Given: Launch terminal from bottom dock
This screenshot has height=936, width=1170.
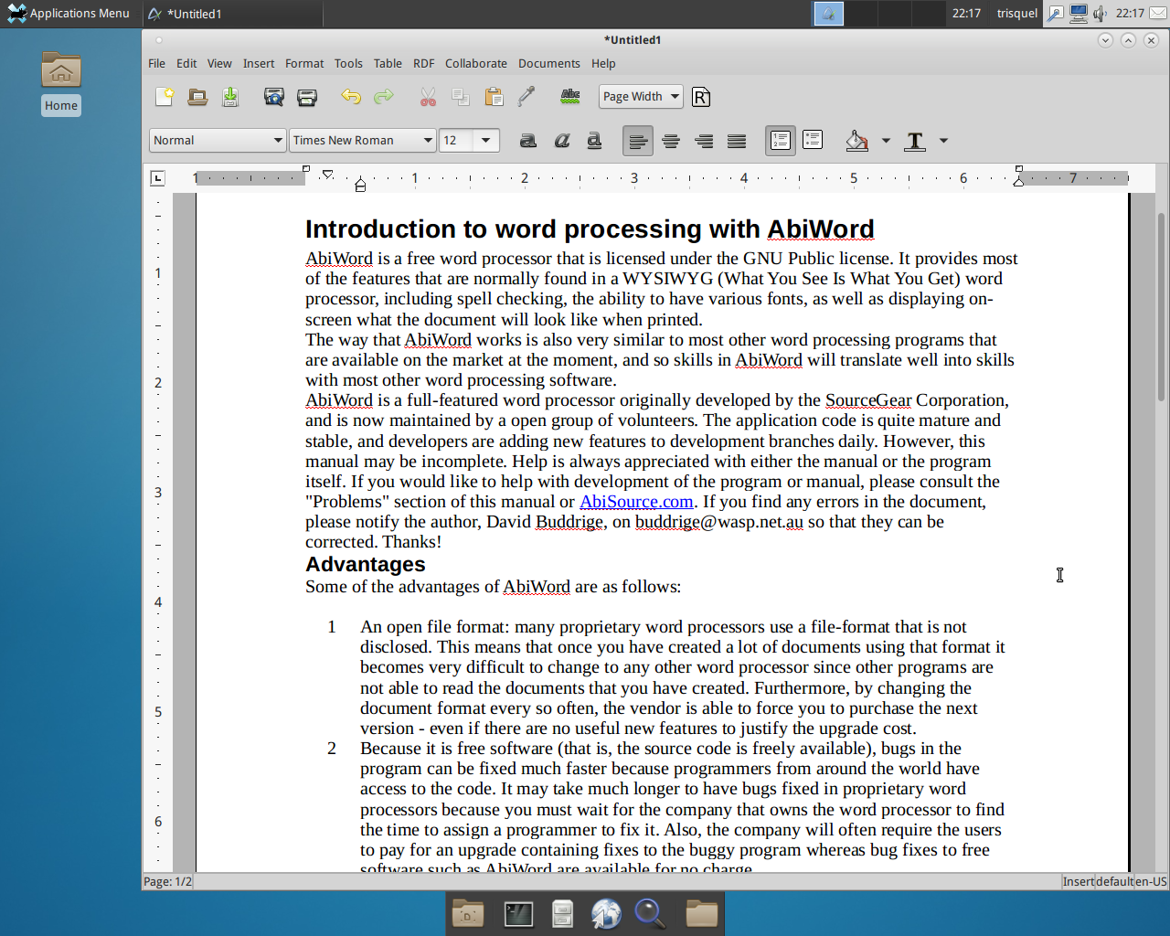Looking at the screenshot, I should [x=518, y=914].
